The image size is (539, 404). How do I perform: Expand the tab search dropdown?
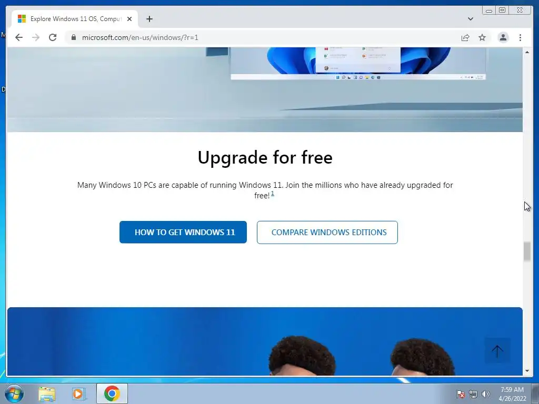[470, 19]
